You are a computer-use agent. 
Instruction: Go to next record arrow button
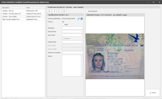click(x=59, y=11)
